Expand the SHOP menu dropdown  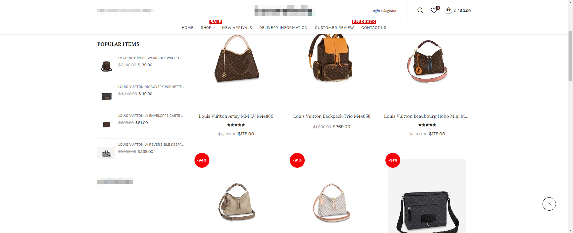click(208, 28)
